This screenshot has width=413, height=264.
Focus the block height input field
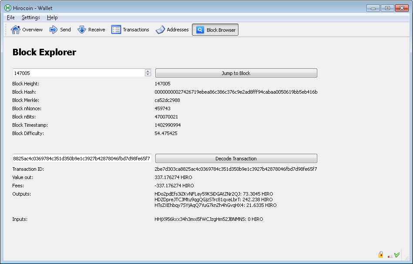tap(79, 73)
